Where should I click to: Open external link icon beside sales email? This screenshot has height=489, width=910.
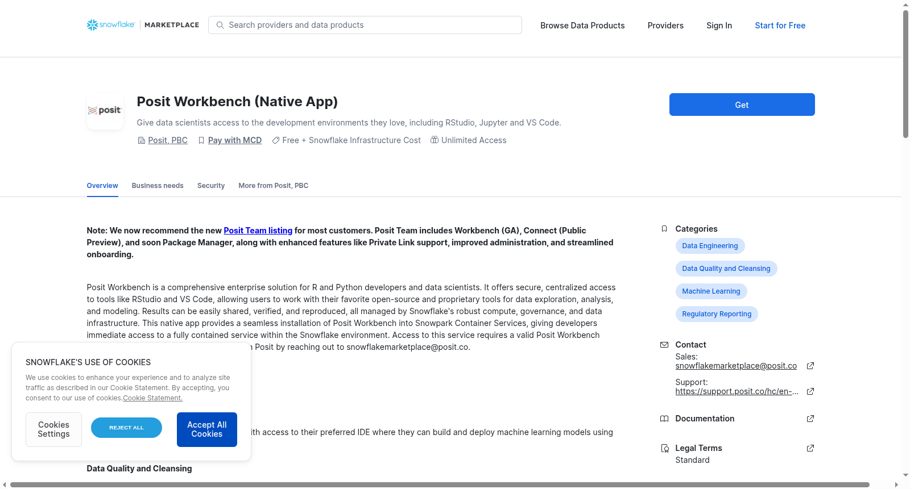(810, 366)
